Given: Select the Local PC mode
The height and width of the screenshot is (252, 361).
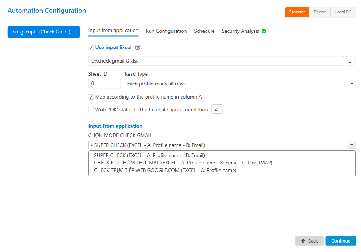Looking at the screenshot, I should coord(343,12).
